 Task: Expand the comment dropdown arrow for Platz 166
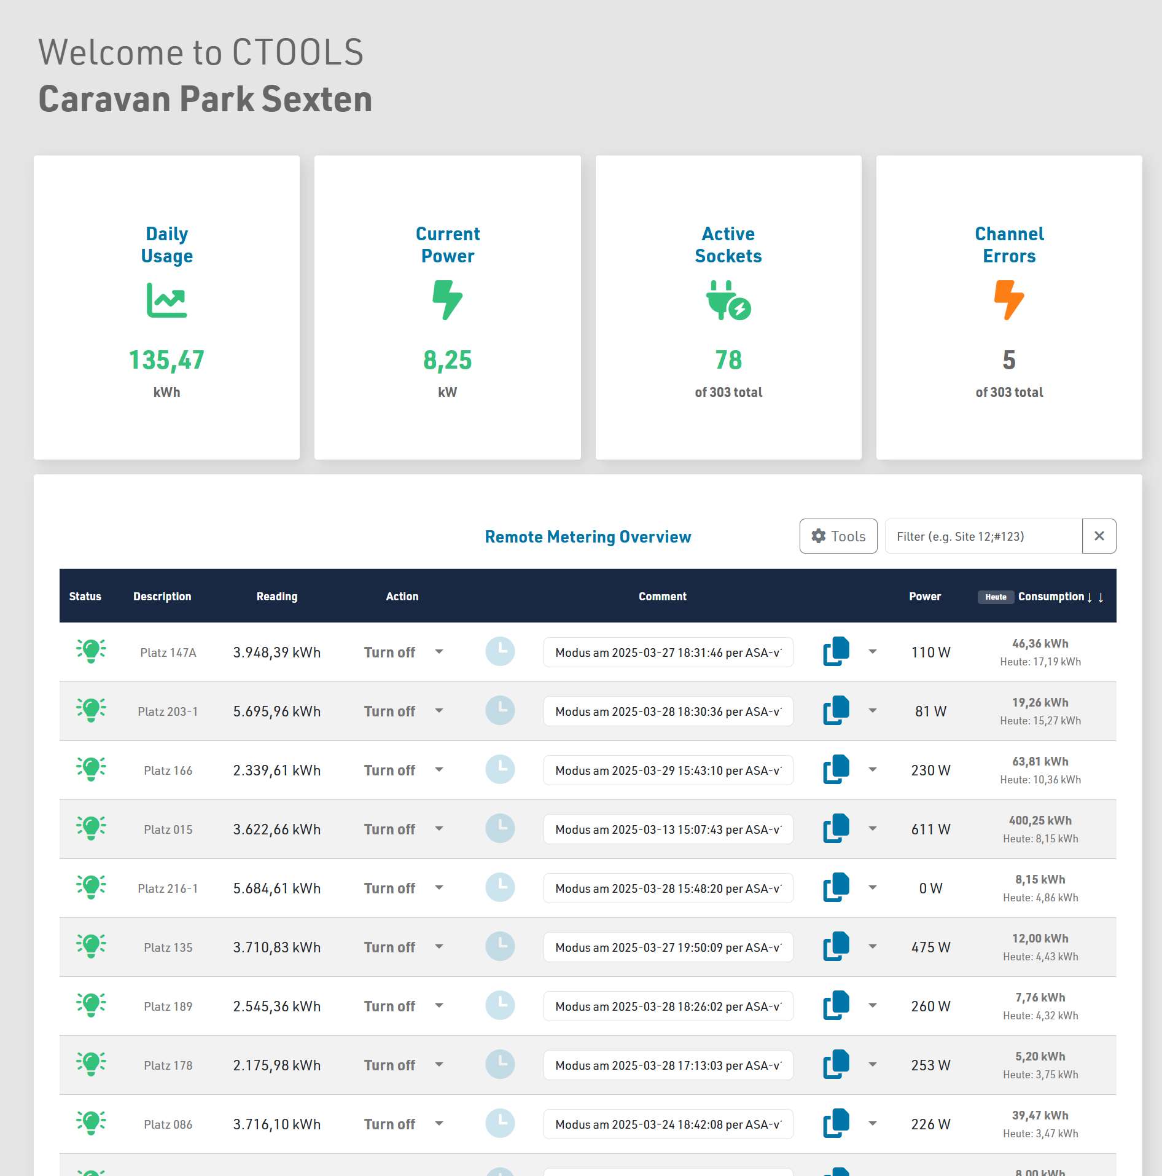(x=872, y=769)
